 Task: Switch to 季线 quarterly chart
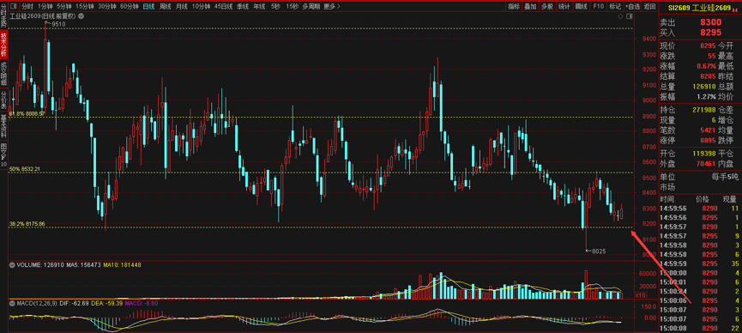point(243,7)
